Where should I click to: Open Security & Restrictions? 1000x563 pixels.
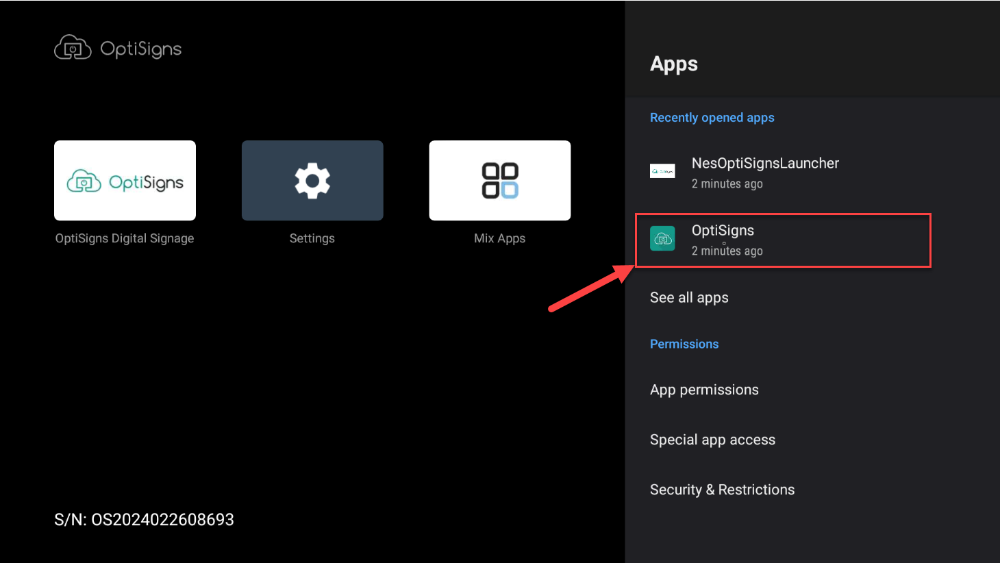point(812,490)
